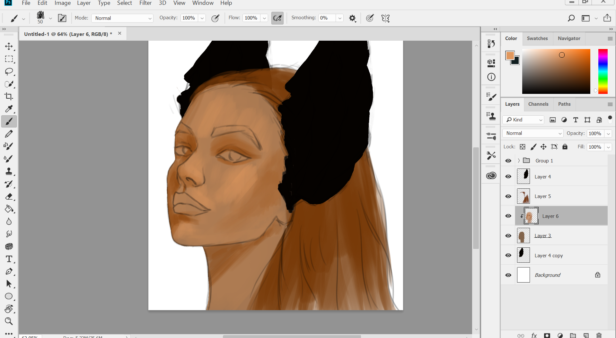Open the layer blend mode dropdown
Viewport: 616px width, 338px height.
(x=533, y=133)
